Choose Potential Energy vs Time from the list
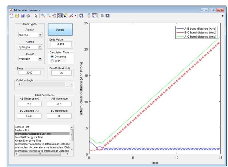Screen dimensions: 228x167 pyautogui.click(x=29, y=137)
